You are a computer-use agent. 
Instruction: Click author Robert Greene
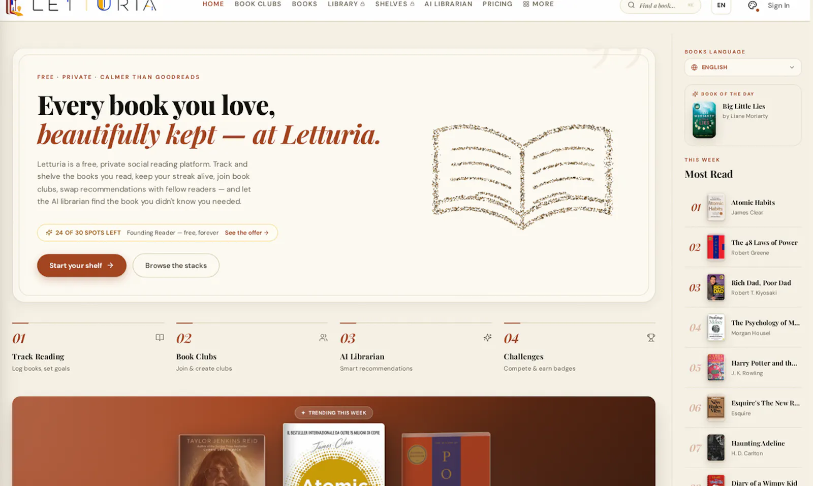pos(750,253)
